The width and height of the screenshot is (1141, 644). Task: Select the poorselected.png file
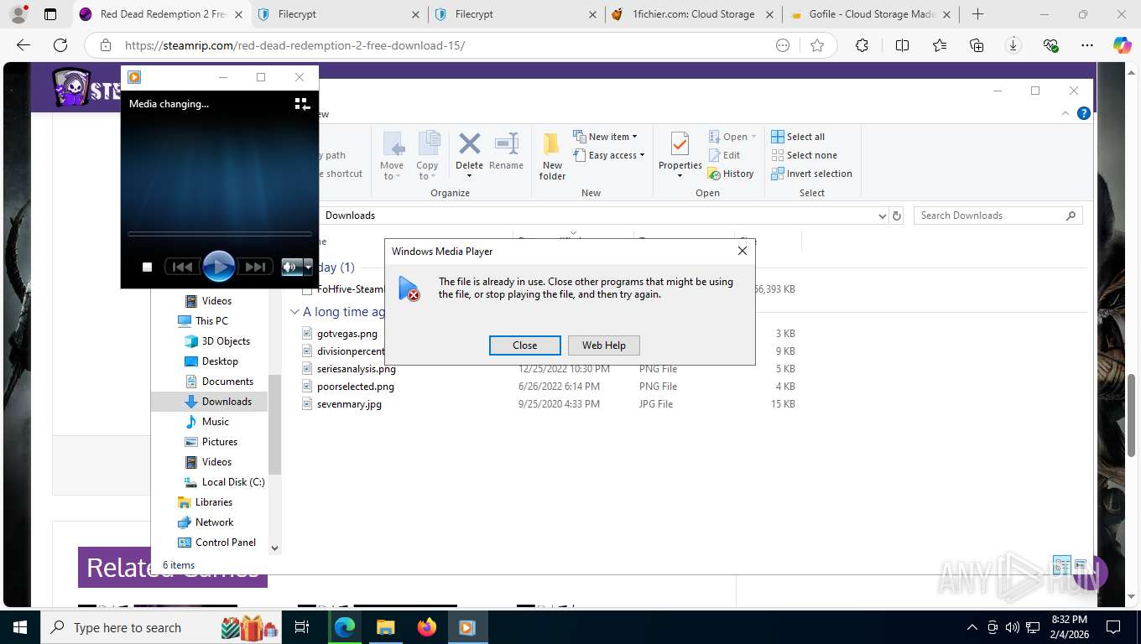click(x=356, y=387)
